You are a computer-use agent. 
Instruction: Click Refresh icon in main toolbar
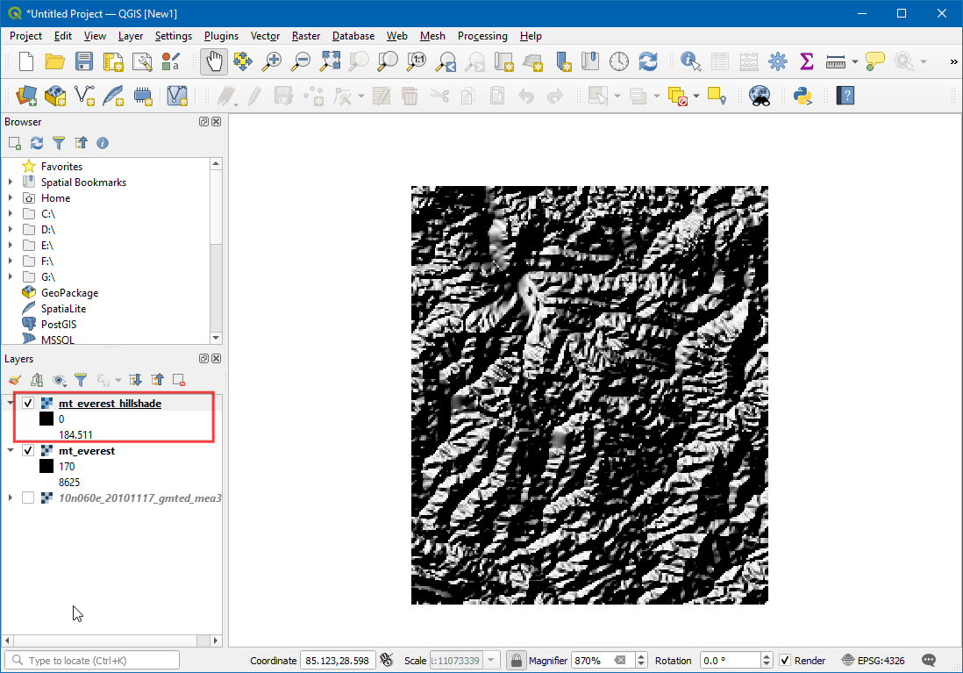coord(648,61)
